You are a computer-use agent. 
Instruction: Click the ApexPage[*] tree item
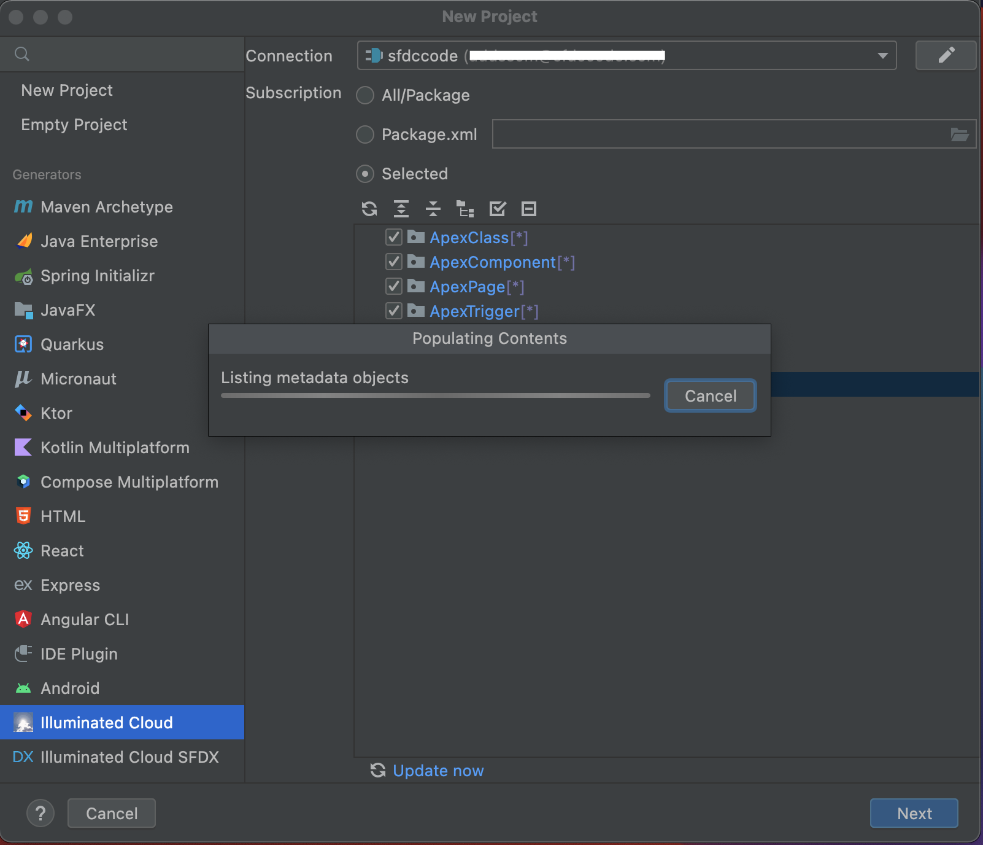(x=477, y=287)
